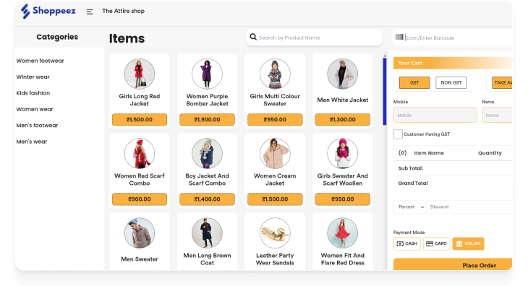Viewport: 528px width, 286px height.
Task: Click the Place Order button
Action: (x=453, y=264)
